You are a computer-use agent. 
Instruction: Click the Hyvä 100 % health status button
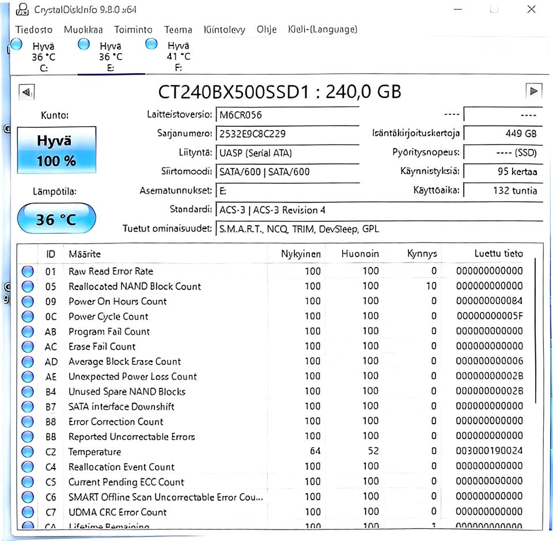(x=56, y=150)
